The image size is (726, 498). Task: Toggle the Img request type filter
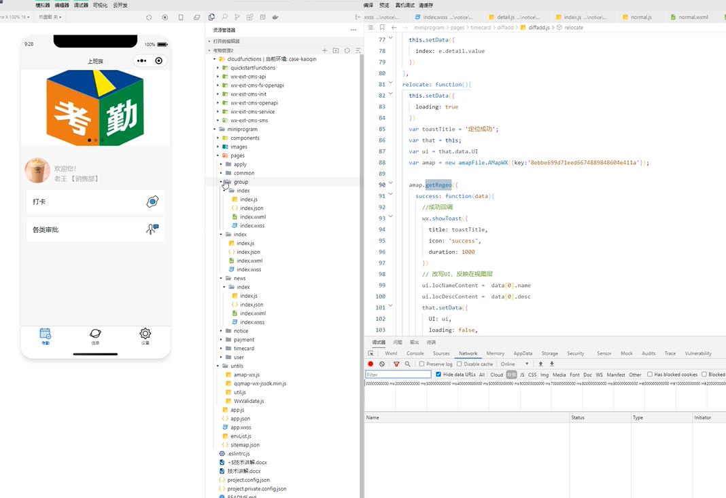click(544, 375)
